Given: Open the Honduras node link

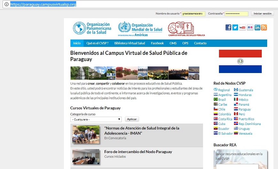Looking at the screenshot, I should (245, 95).
